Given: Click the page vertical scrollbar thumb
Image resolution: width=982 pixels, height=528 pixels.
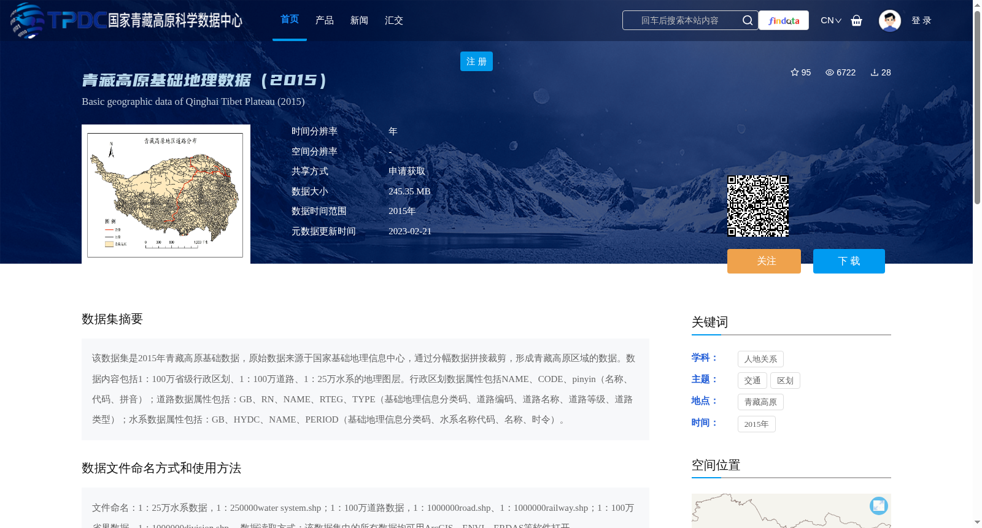Looking at the screenshot, I should click(x=977, y=107).
